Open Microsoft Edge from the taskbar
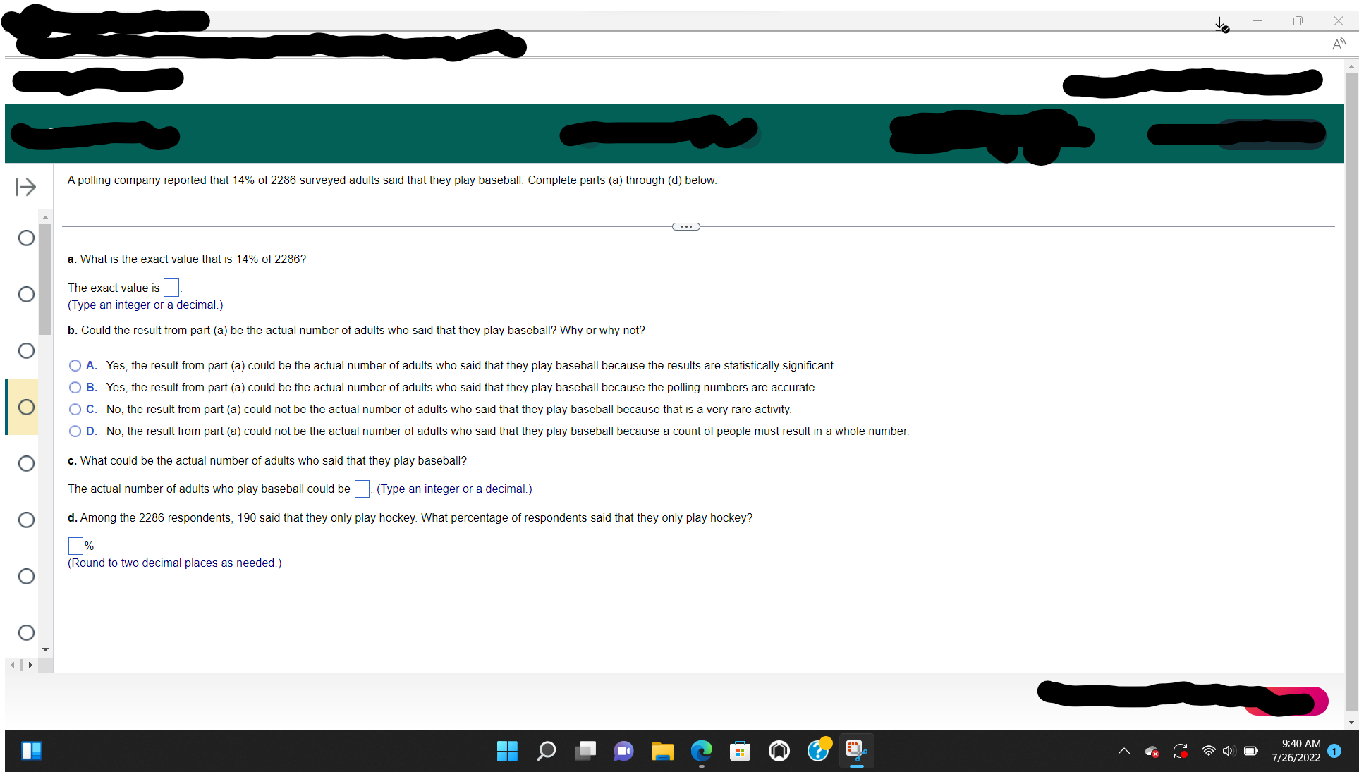Screen dimensions: 1359x772 click(x=701, y=751)
